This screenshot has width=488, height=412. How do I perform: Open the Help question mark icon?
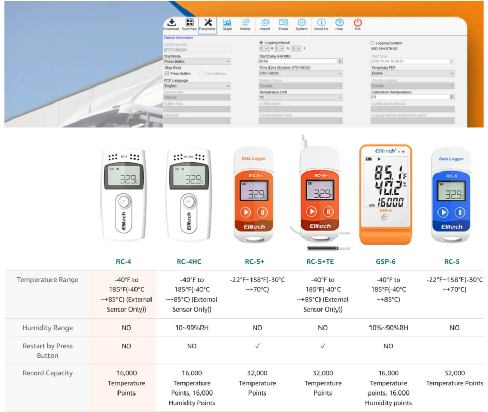[339, 24]
